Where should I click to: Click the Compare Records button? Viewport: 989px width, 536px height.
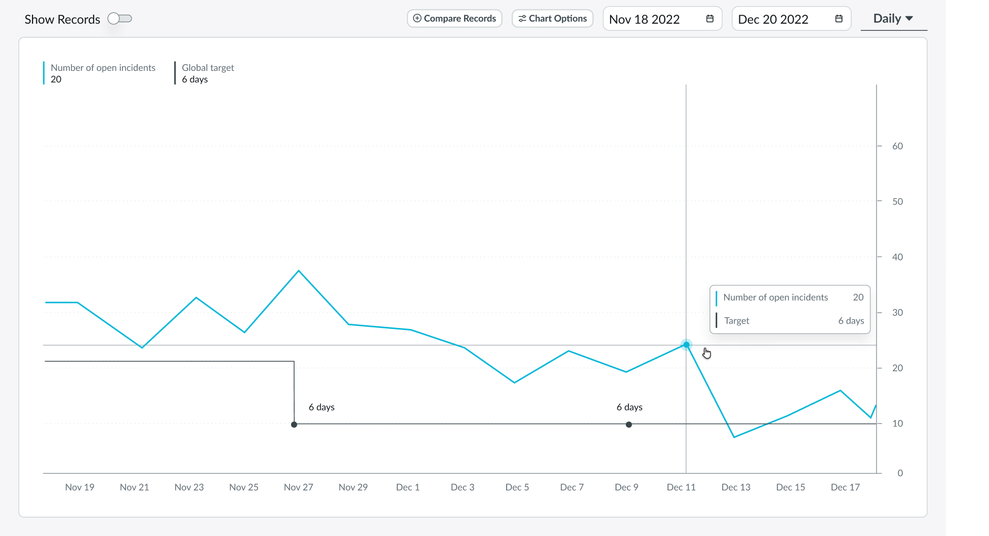click(x=454, y=18)
